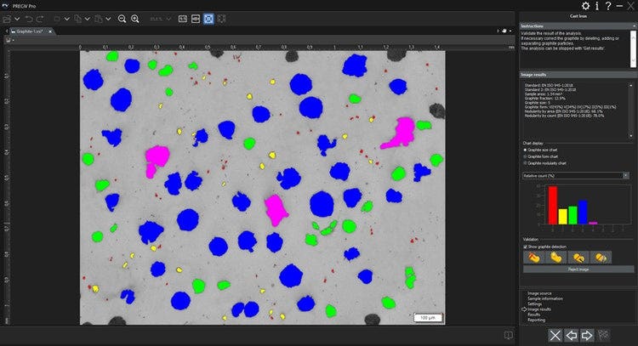Click the zoom out magnifier icon
Viewport: 638px width, 346px height.
click(x=122, y=18)
